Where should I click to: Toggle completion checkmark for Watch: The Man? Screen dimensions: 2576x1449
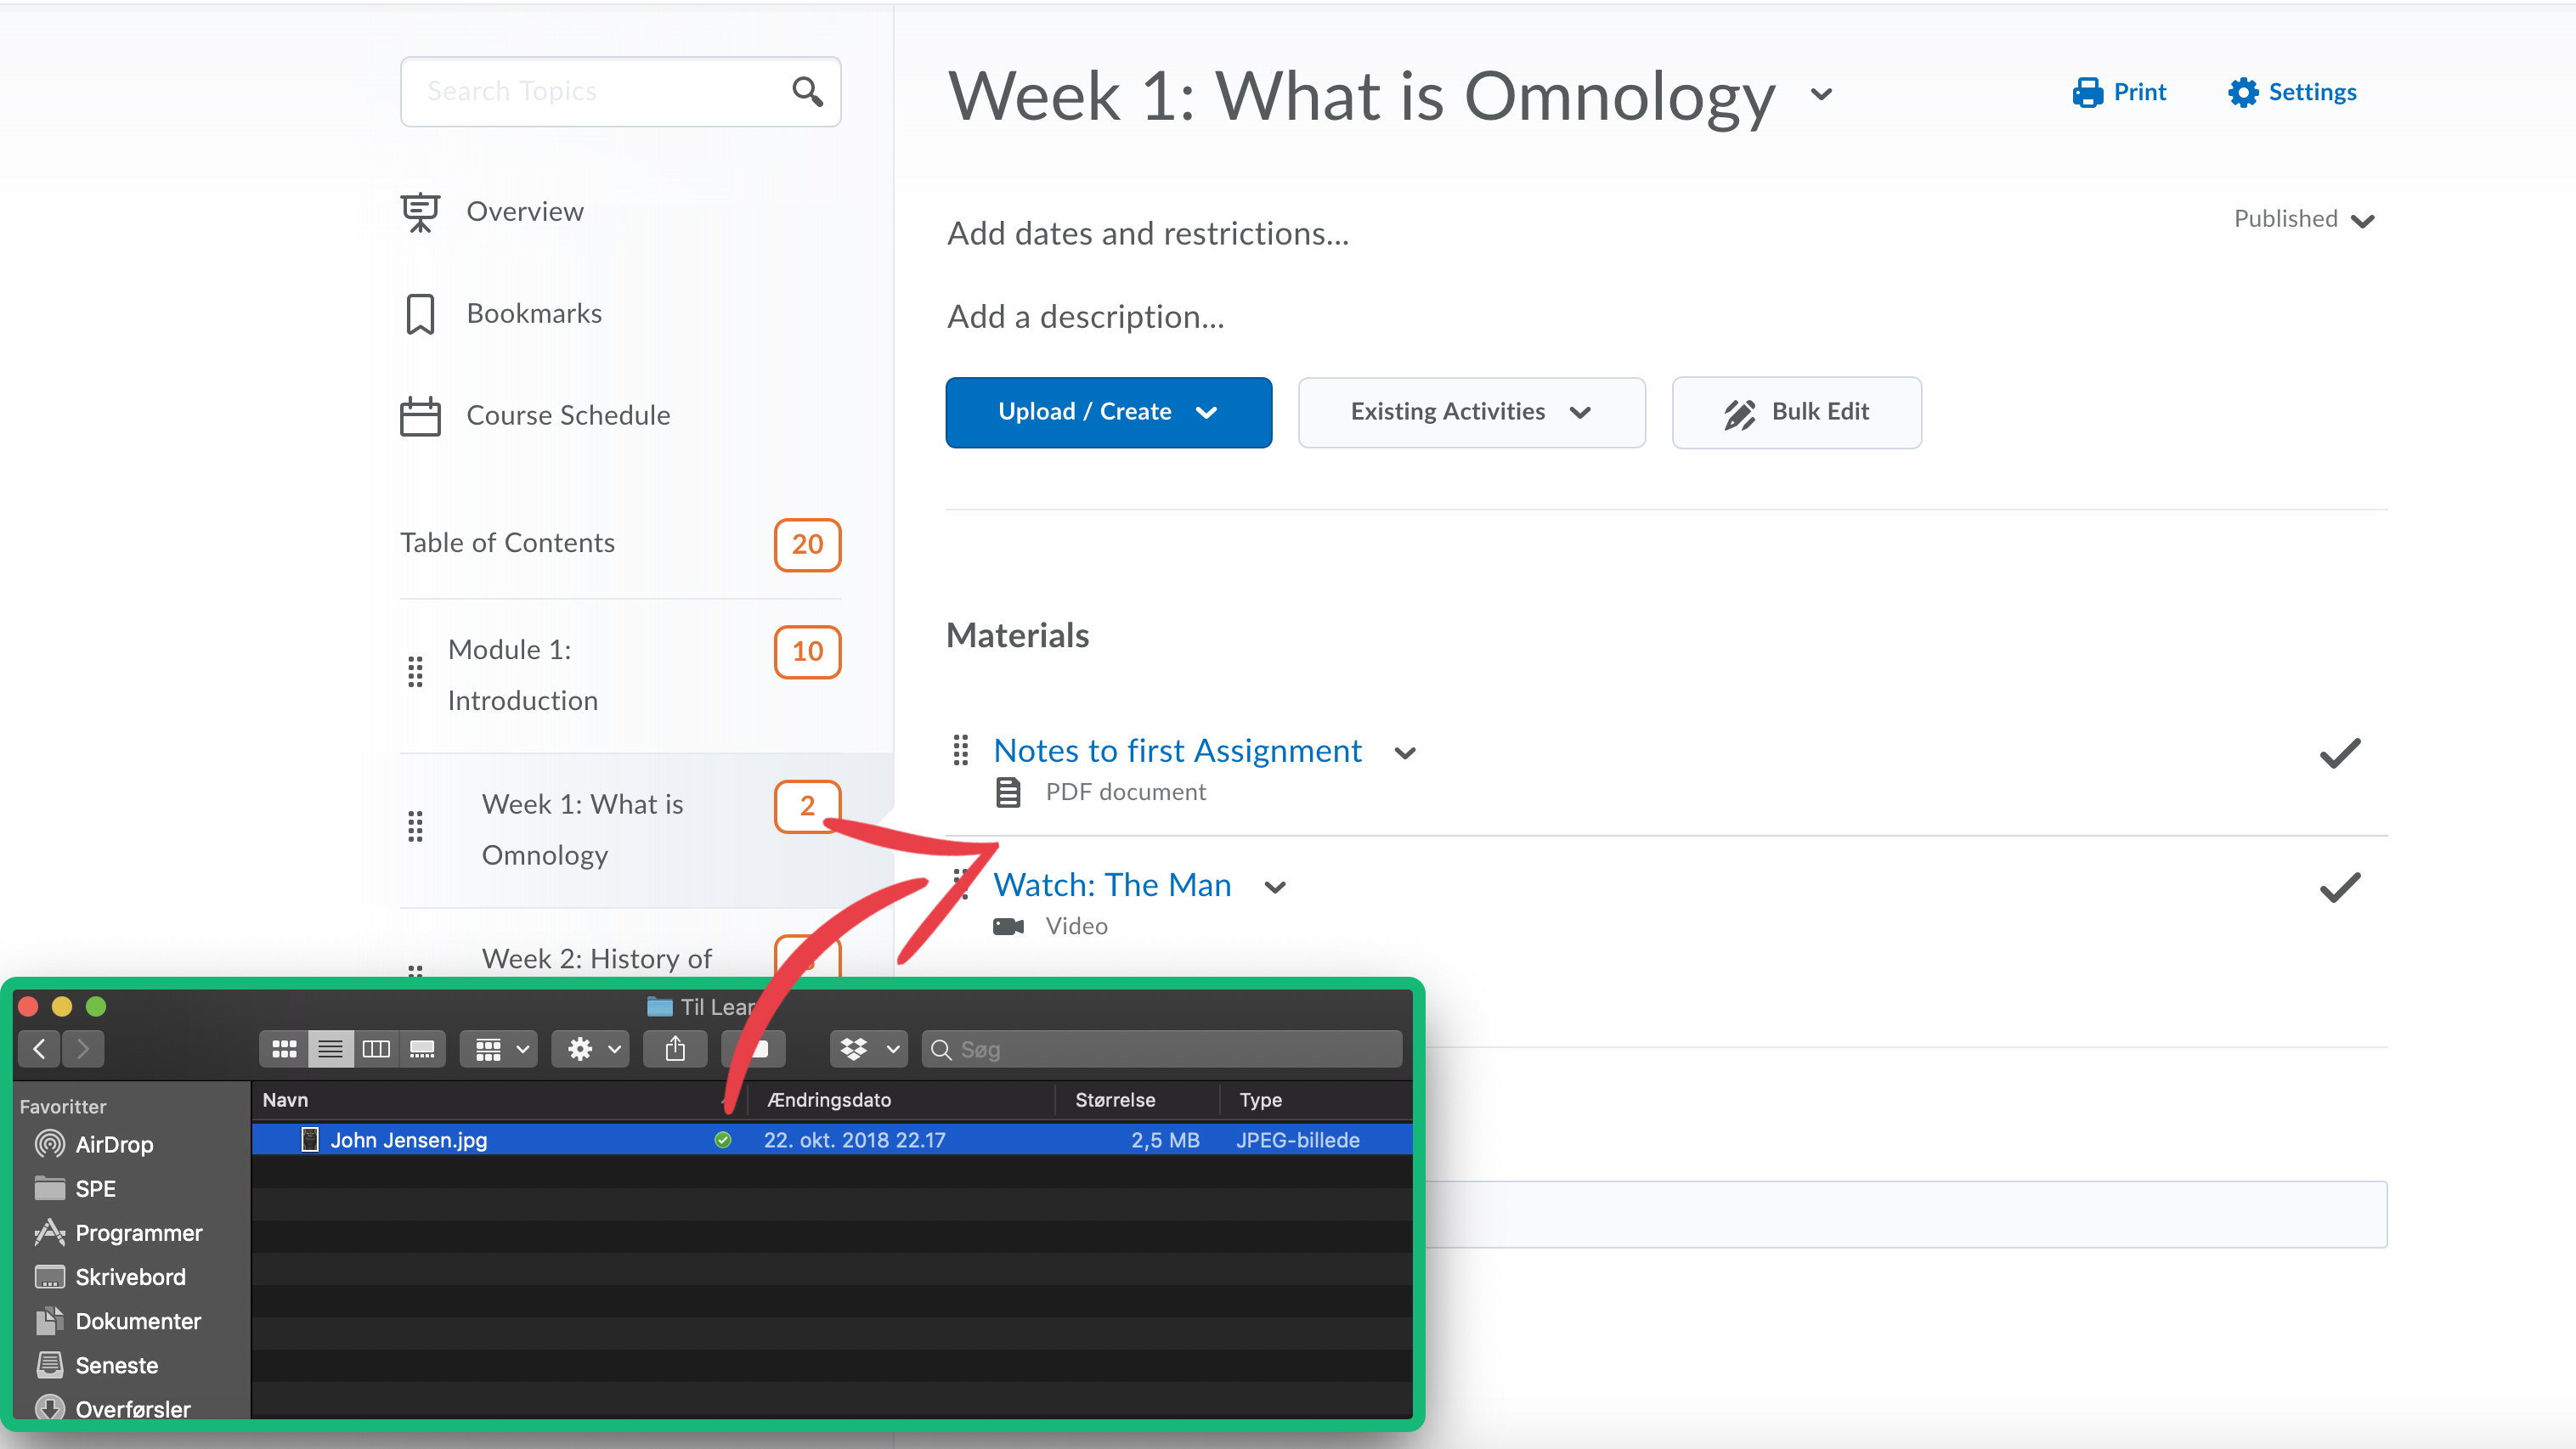coord(2340,888)
